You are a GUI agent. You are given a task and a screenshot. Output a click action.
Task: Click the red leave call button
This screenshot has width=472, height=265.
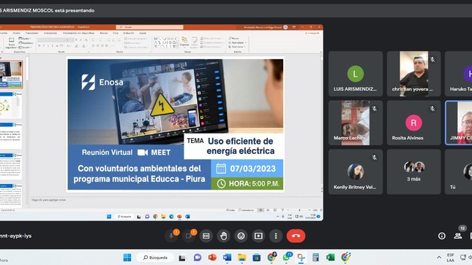point(296,236)
